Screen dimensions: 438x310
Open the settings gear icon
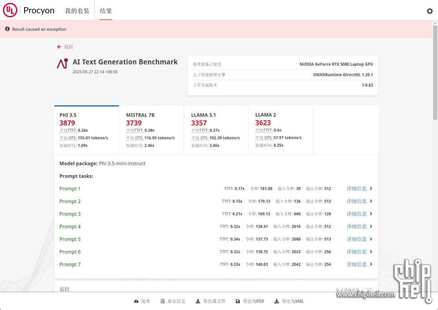tap(430, 11)
